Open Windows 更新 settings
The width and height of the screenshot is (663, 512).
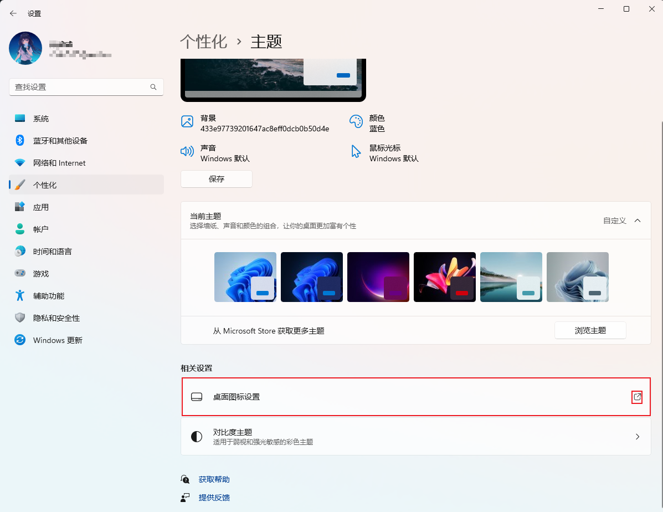tap(86, 340)
